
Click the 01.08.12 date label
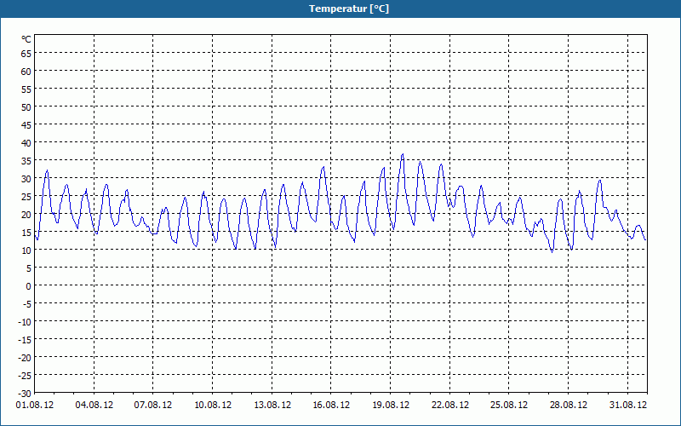coord(35,405)
